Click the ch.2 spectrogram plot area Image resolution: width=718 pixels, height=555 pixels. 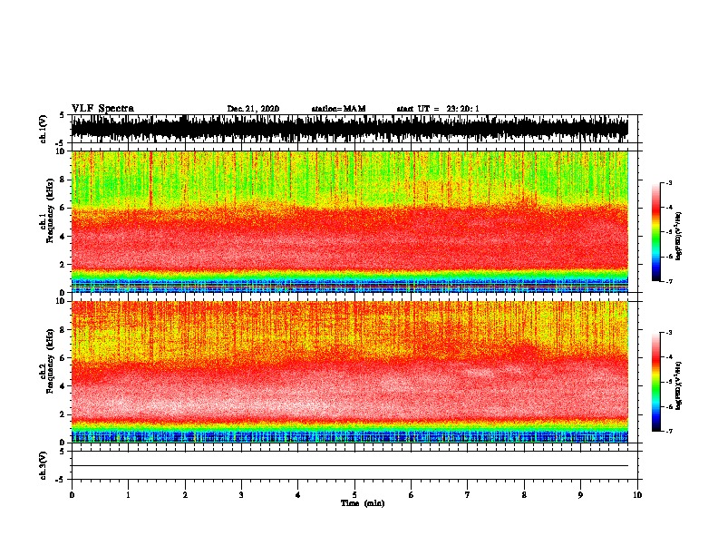click(349, 372)
